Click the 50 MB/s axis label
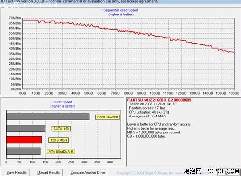 (x=15, y=38)
